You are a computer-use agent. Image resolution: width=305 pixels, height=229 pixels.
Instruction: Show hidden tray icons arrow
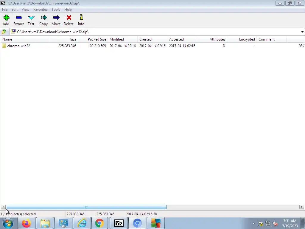click(253, 224)
